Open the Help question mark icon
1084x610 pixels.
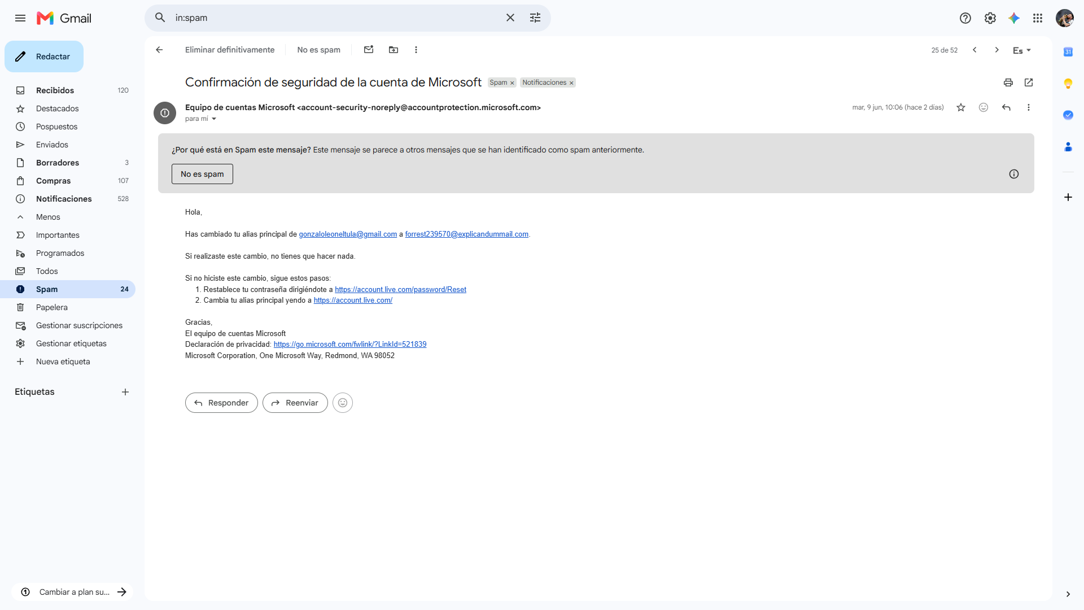[965, 18]
